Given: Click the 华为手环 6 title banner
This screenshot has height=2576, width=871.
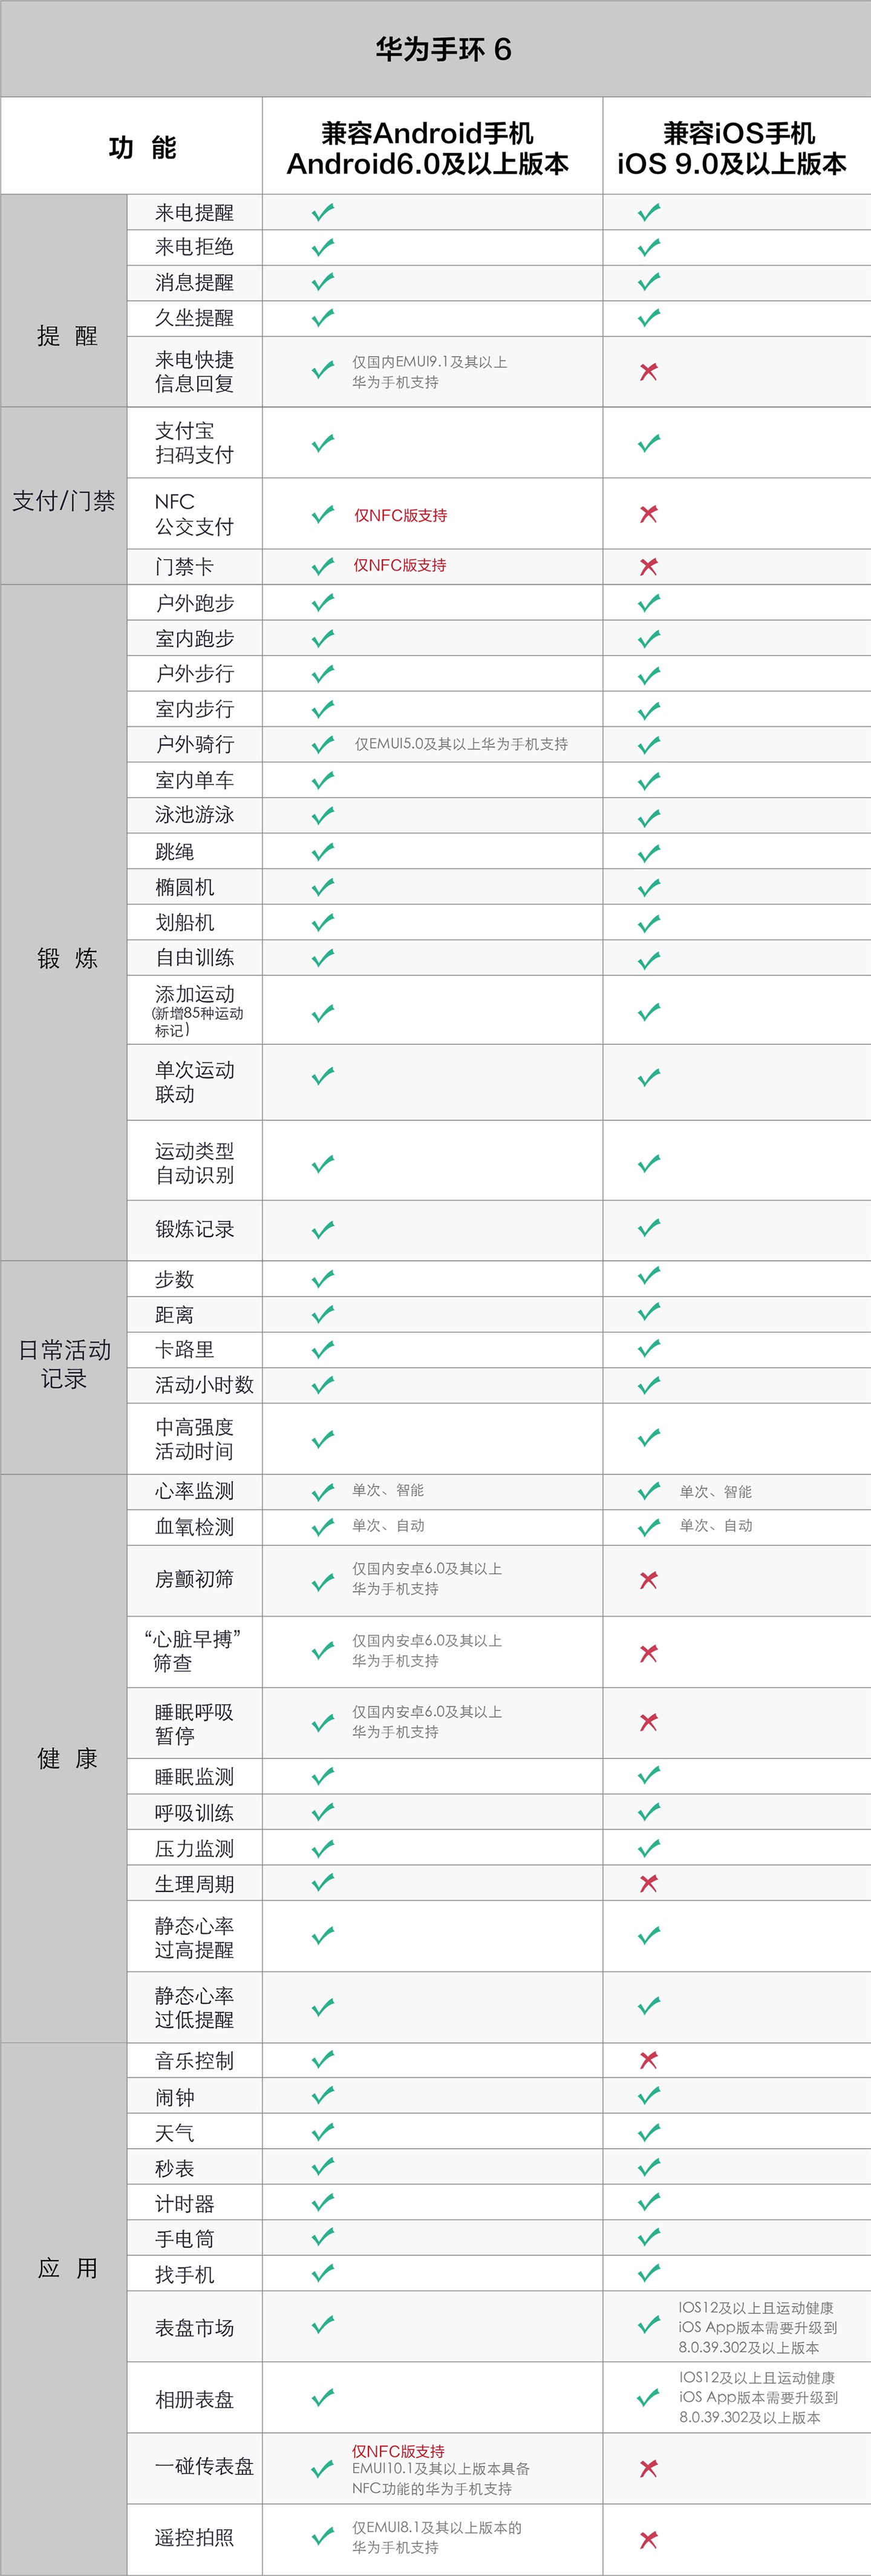Looking at the screenshot, I should pos(435,49).
